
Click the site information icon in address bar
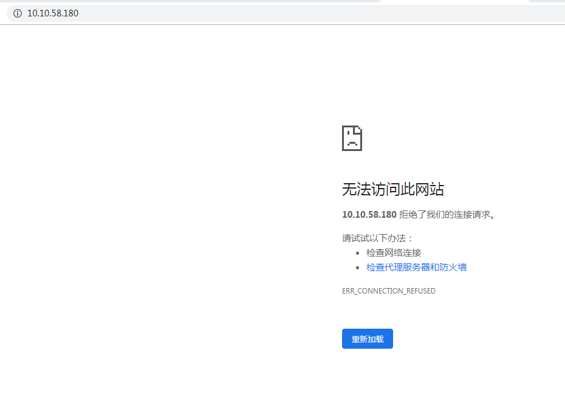click(x=17, y=13)
